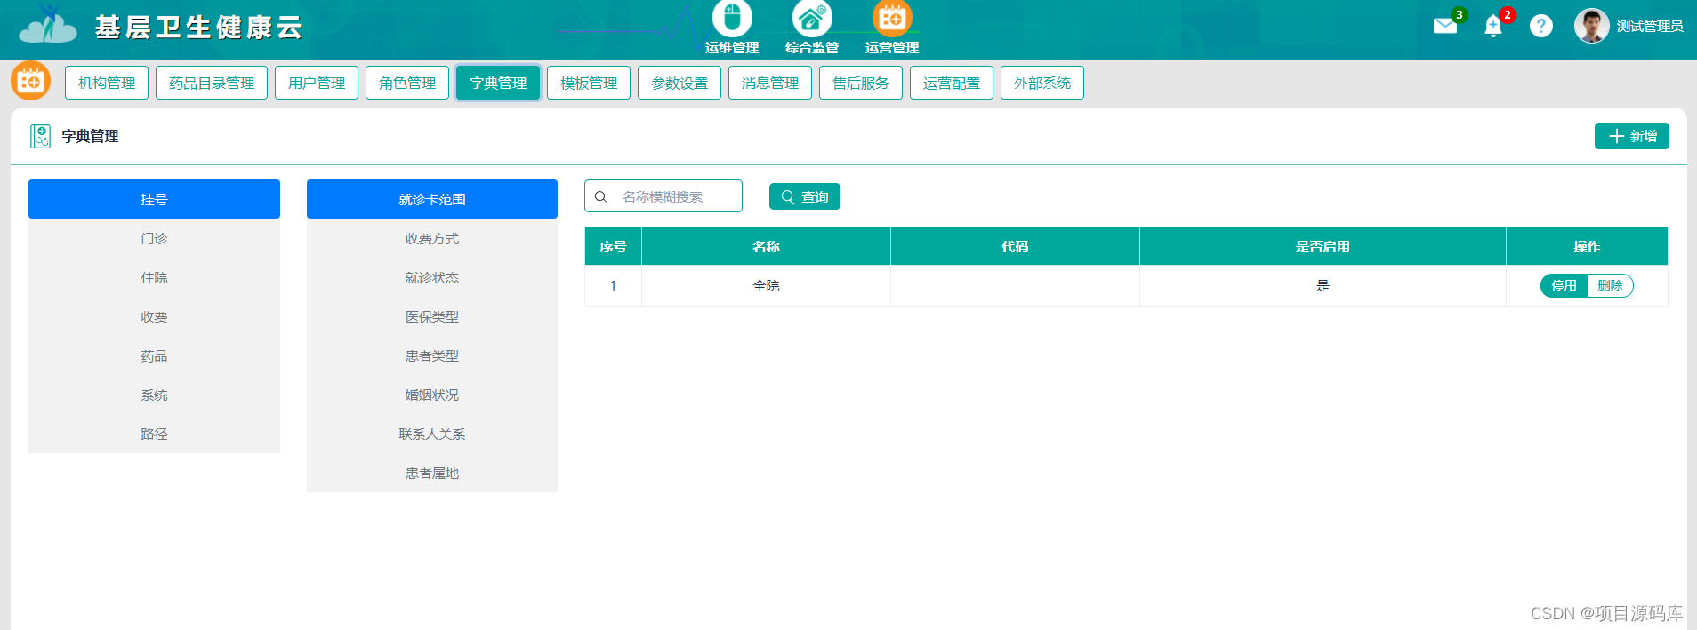Select the active 字典管理 tab
This screenshot has height=630, width=1697.
[498, 83]
